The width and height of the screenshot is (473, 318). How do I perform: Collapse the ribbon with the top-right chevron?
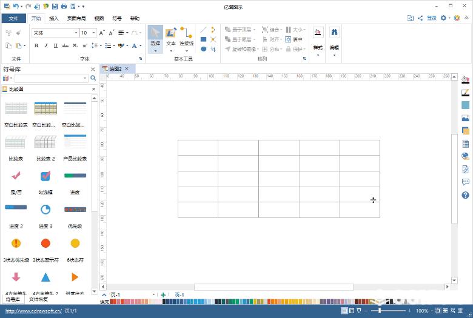point(466,18)
